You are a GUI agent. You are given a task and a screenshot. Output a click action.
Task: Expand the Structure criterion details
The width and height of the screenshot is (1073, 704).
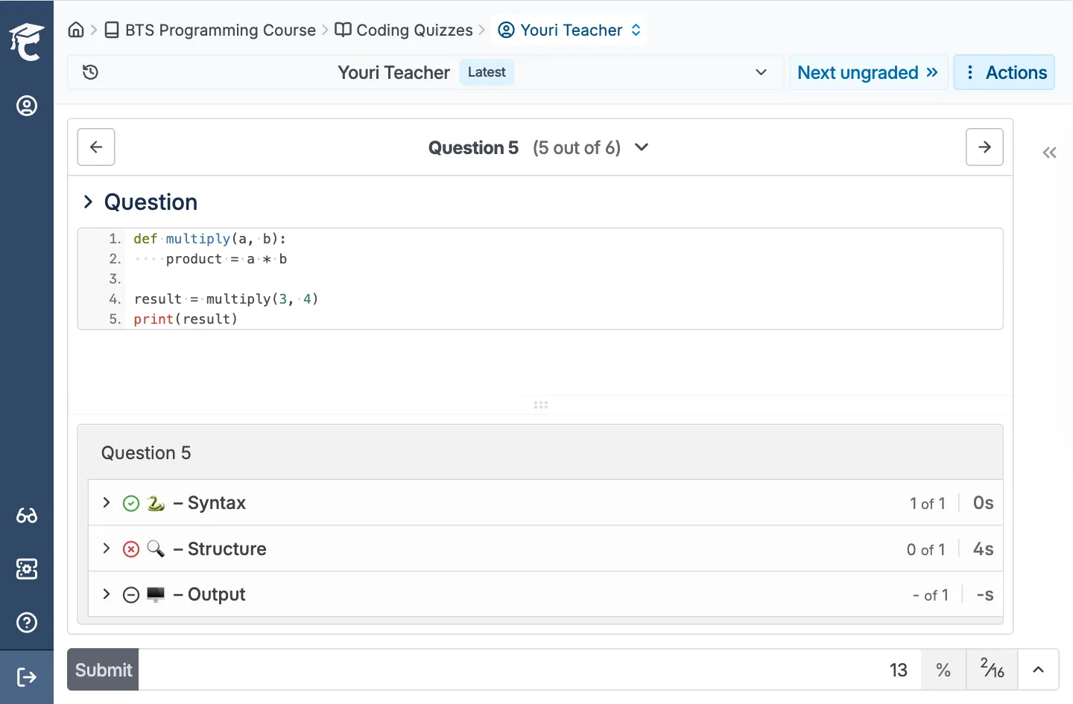coord(106,549)
